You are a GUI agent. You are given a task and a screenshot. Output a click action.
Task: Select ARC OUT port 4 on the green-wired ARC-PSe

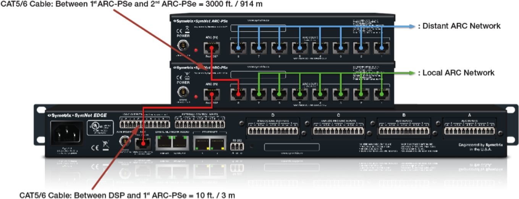320,94
